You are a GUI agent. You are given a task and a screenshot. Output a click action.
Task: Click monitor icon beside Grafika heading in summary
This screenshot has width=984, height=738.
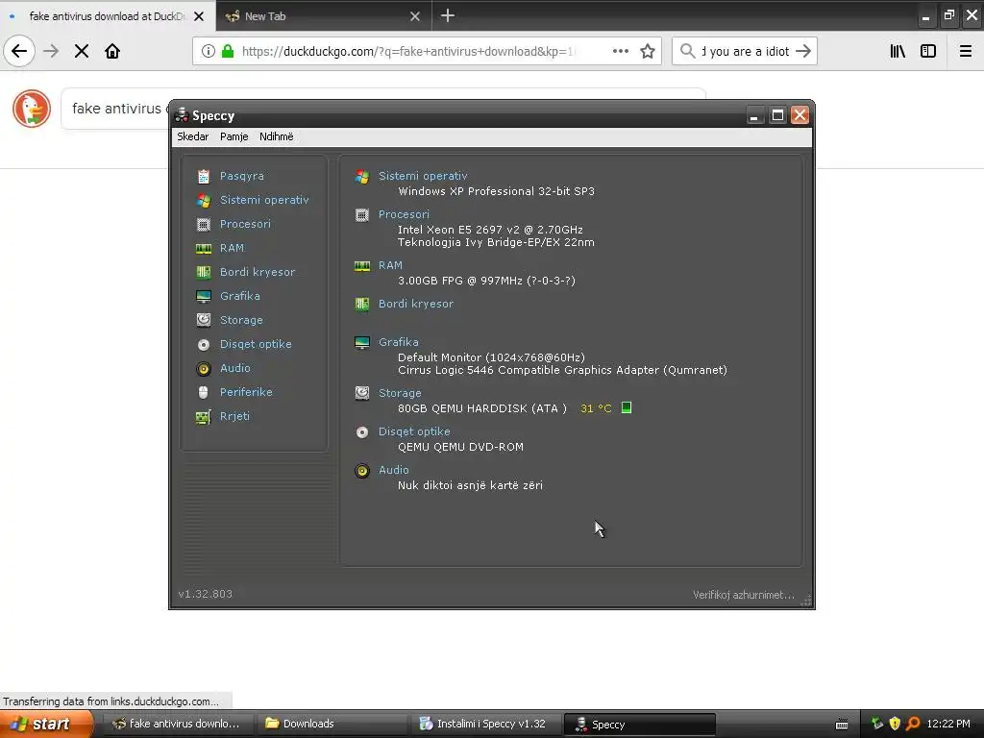(362, 343)
